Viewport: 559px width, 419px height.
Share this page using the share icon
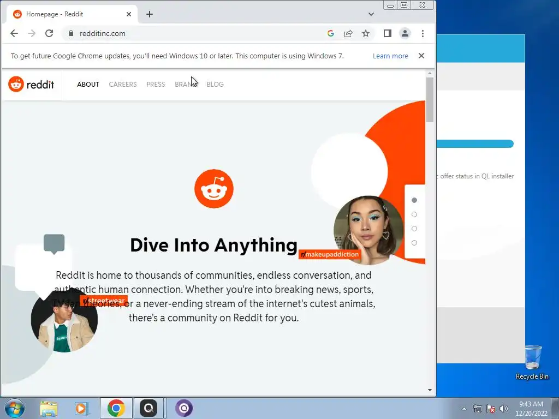[x=348, y=33]
